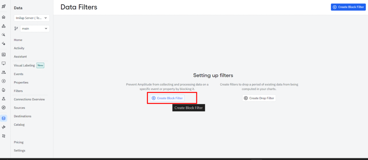This screenshot has width=368, height=160.
Task: Click the Create Drop Filter button
Action: (259, 98)
